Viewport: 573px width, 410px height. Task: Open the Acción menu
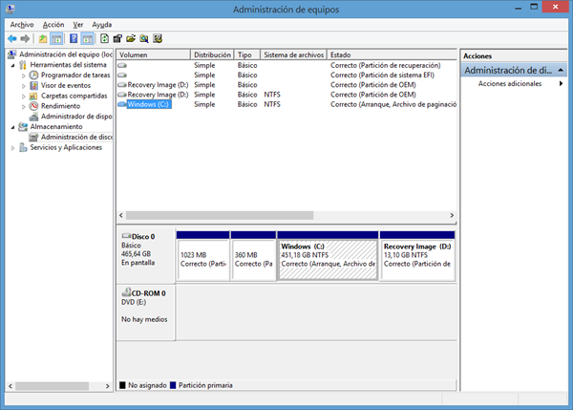(53, 24)
